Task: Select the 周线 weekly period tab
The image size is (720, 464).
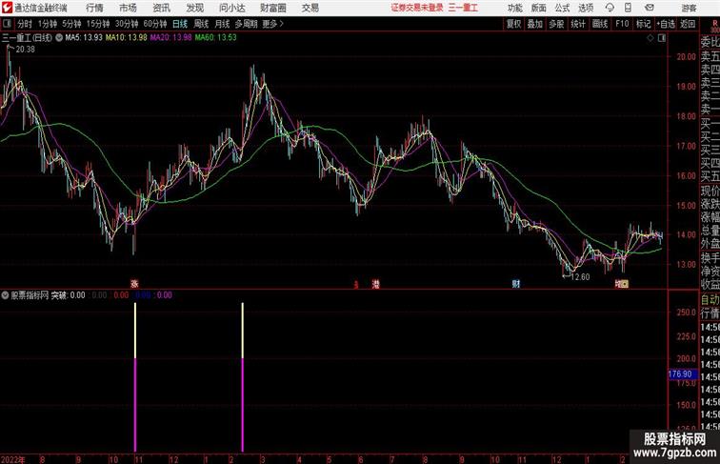Action: point(201,24)
